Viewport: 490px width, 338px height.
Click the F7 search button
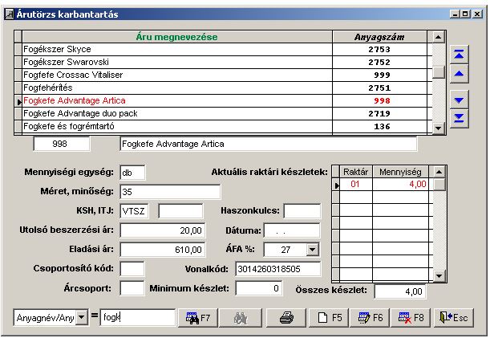(197, 318)
